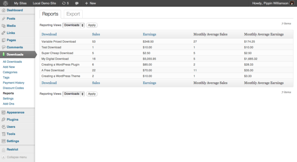This screenshot has width=297, height=162.
Task: Open the updates icon showing 5
Action: tap(65, 3)
